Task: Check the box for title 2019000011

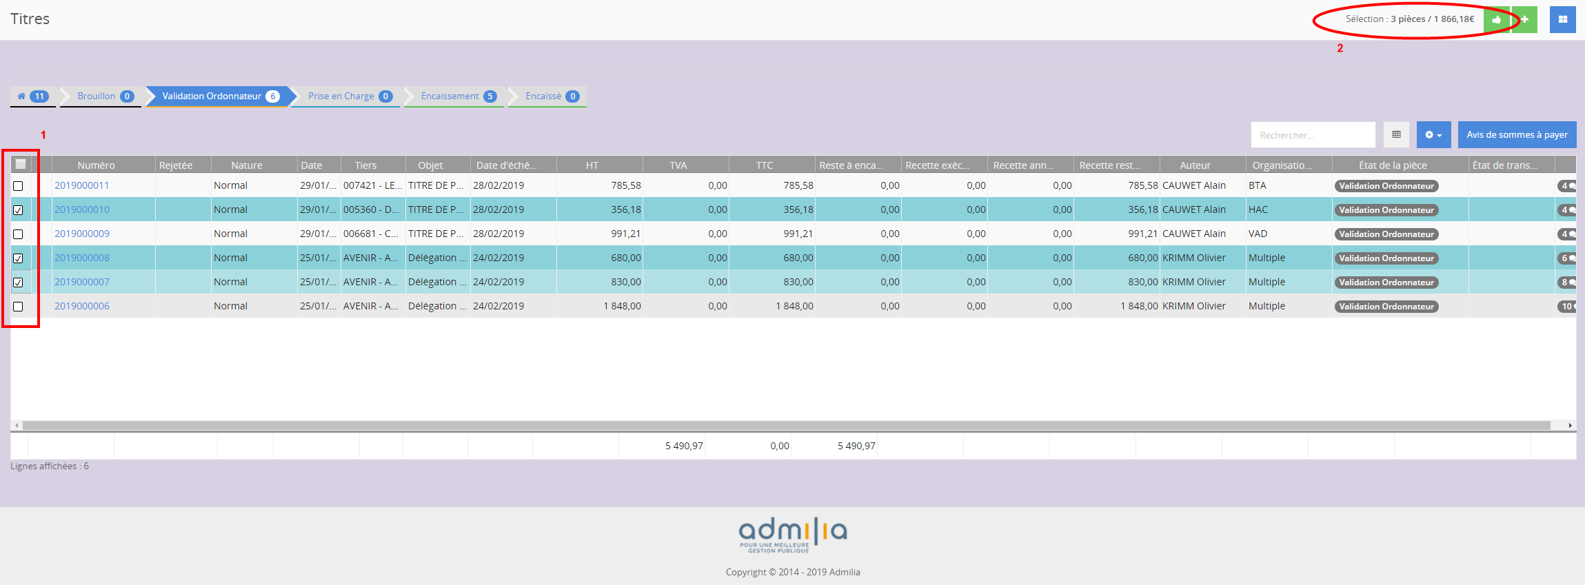Action: pos(19,186)
